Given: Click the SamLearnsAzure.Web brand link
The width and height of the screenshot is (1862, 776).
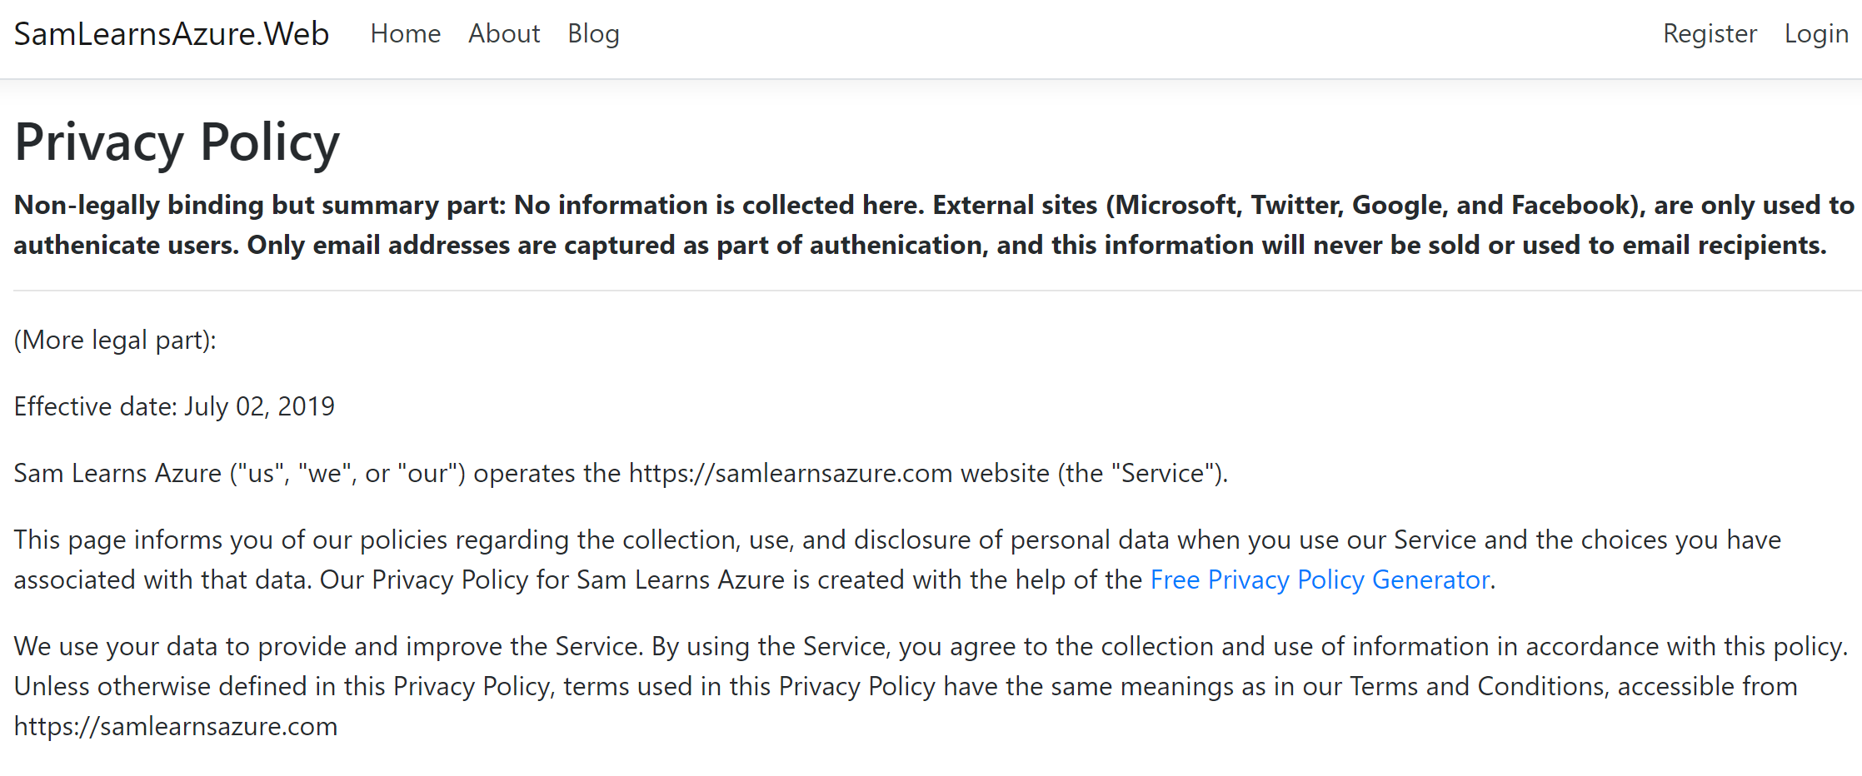Looking at the screenshot, I should pyautogui.click(x=172, y=34).
